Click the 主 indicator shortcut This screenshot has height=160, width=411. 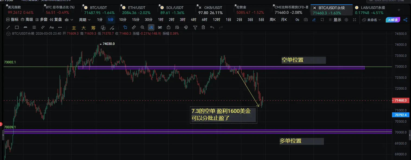pos(74,28)
